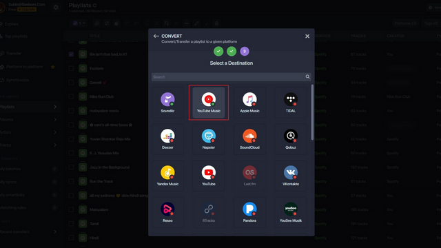Open the Tamil playlist row
Screen dimensions: 441x248
coord(94,224)
